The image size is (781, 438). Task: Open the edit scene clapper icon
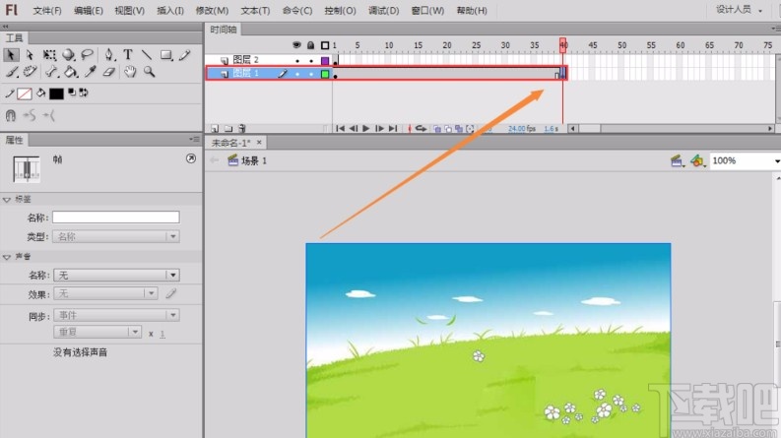click(x=677, y=160)
